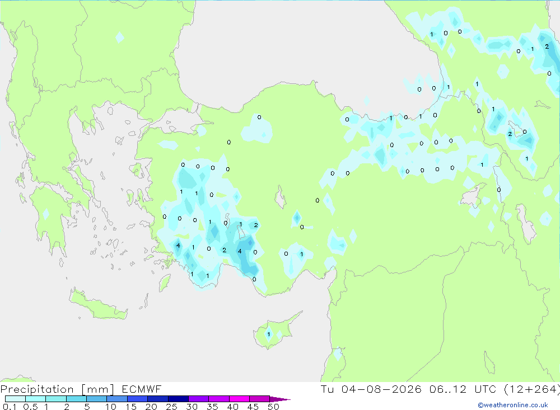This screenshot has width=560, height=410.
Task: Click the '35' legend scale value
Action: click(212, 407)
